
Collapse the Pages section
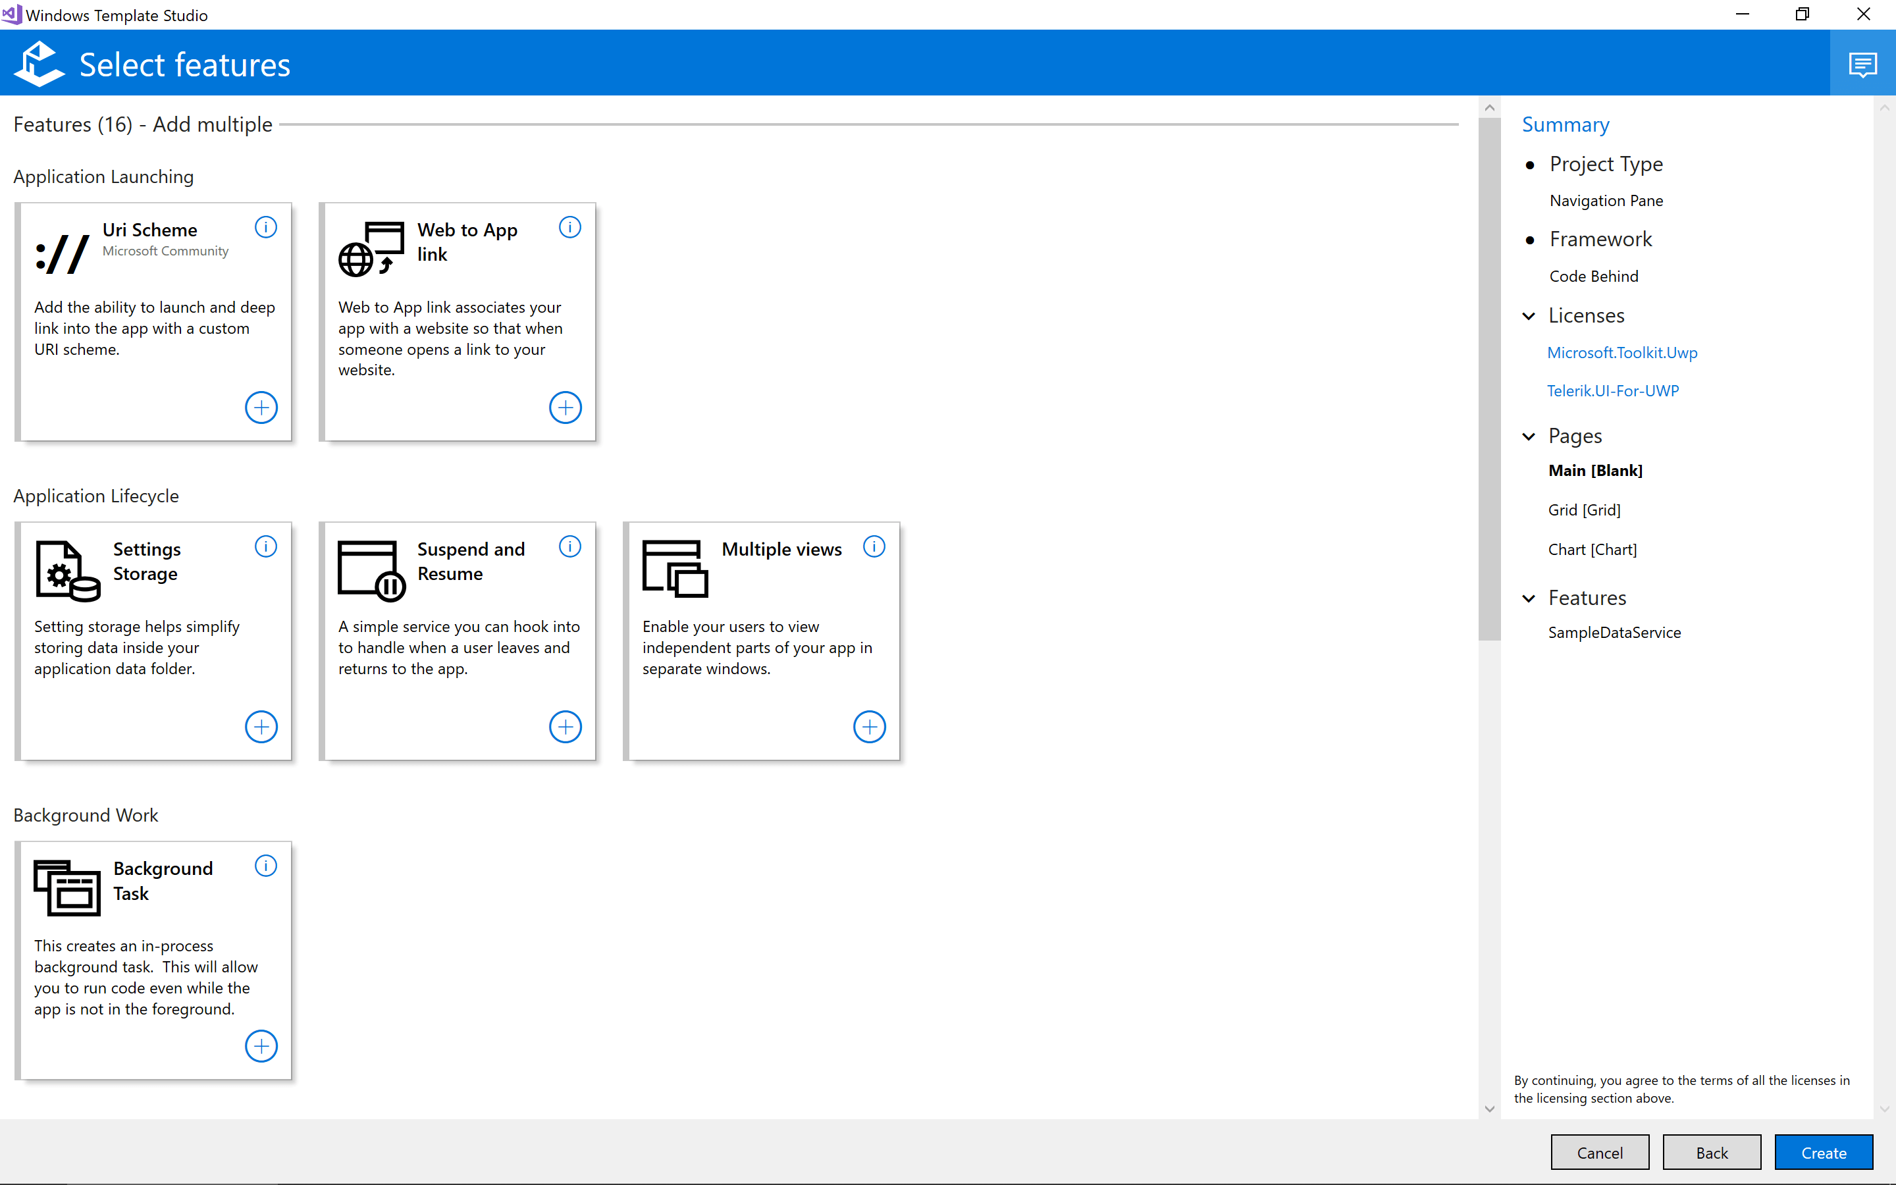1529,436
